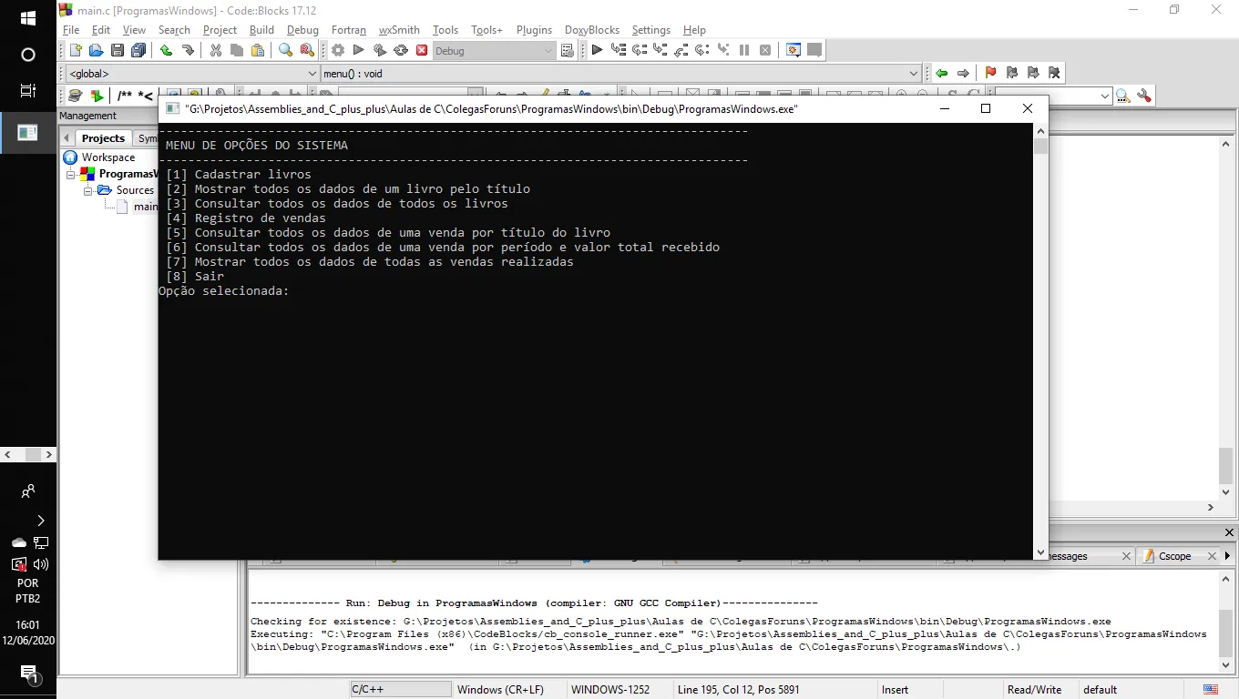The width and height of the screenshot is (1239, 699).
Task: Click the Rebuild project icon
Action: coord(400,51)
